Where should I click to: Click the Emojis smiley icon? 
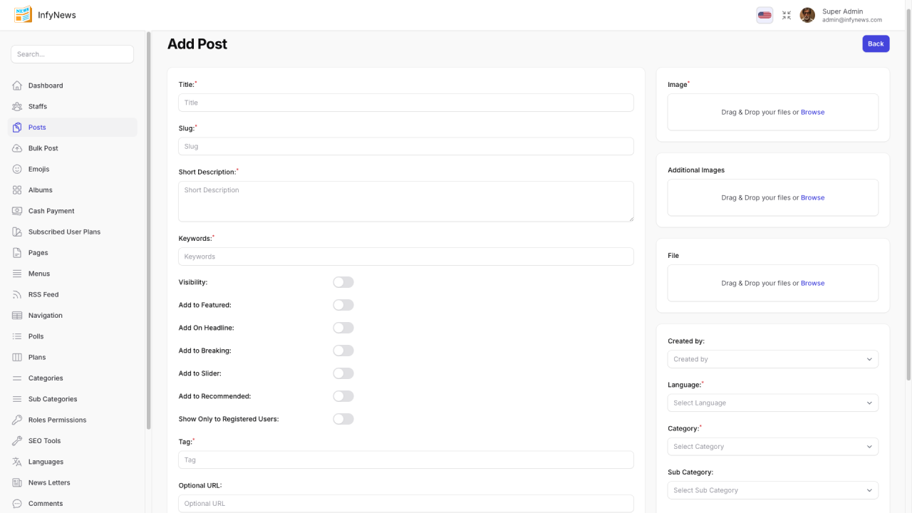[x=17, y=169]
